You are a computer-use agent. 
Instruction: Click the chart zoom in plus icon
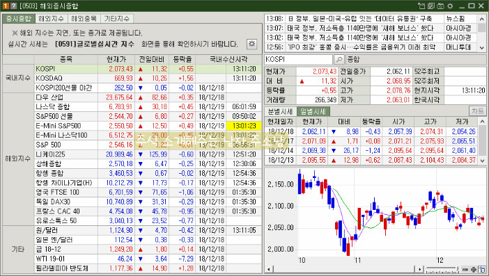tap(474, 270)
